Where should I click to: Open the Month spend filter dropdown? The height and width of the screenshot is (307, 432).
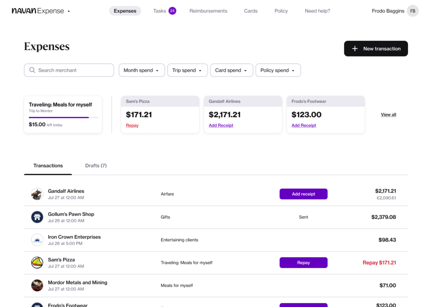(x=141, y=70)
